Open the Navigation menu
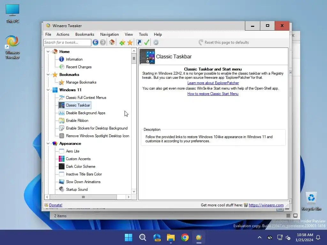 click(110, 34)
